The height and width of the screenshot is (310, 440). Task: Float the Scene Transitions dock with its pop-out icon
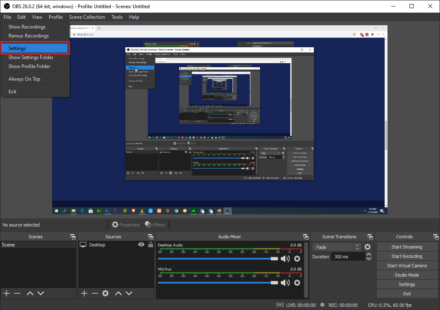click(370, 237)
